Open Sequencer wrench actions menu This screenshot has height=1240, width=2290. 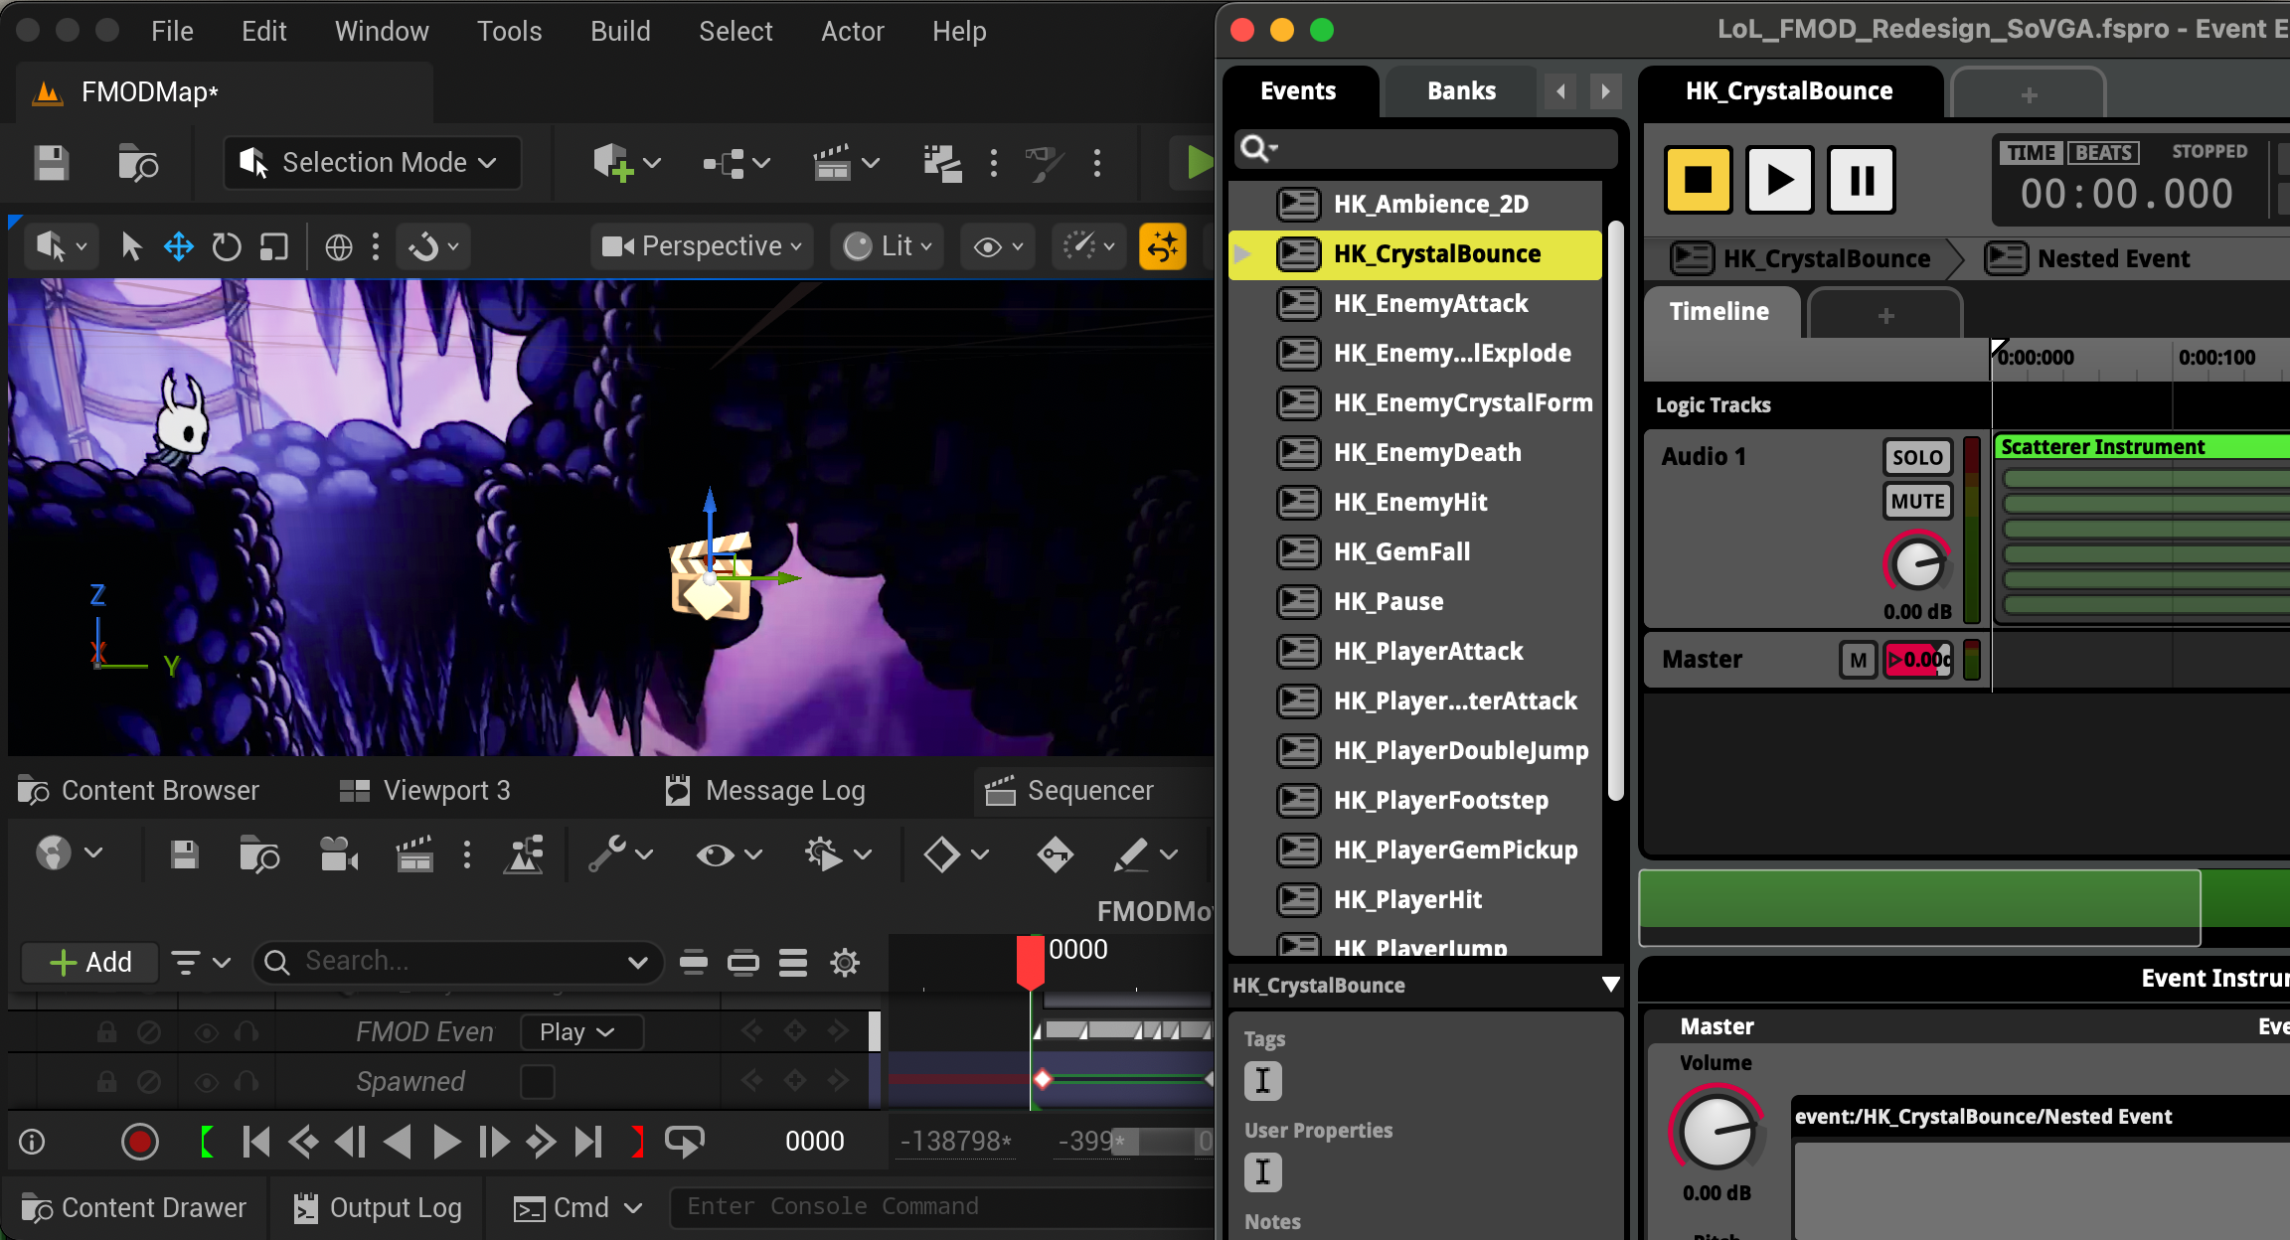619,853
